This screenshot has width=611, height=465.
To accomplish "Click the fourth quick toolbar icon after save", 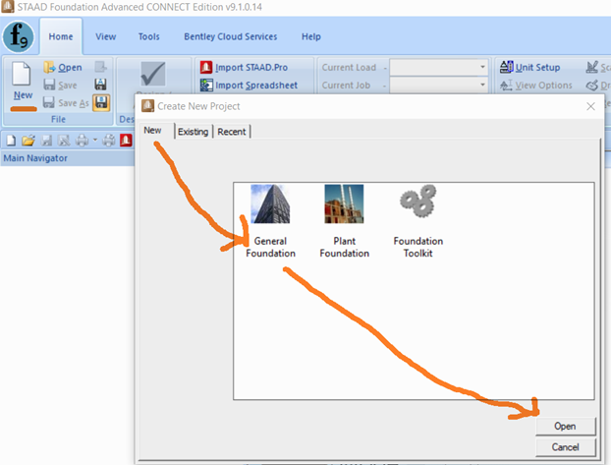I will tap(64, 140).
